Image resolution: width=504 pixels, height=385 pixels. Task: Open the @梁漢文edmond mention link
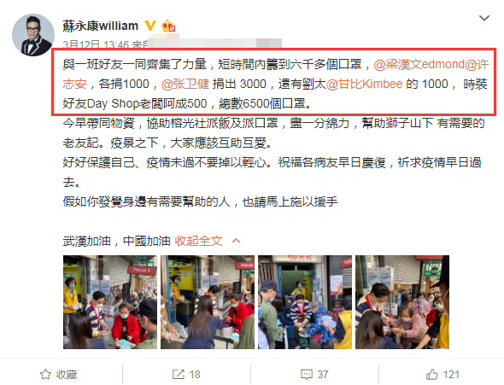point(419,65)
